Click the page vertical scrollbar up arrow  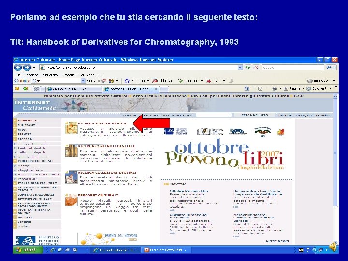tap(335, 96)
